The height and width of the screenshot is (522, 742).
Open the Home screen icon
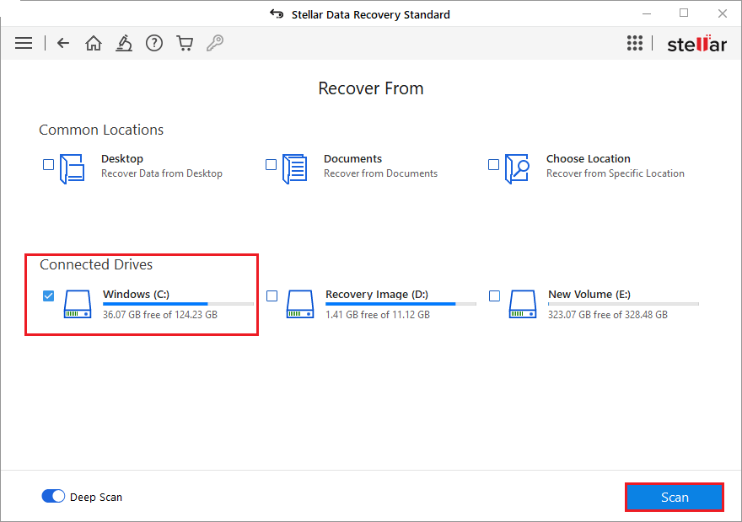94,44
